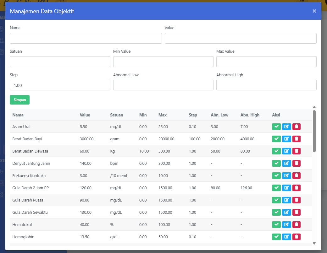Focus the Nama input field

tap(86, 38)
